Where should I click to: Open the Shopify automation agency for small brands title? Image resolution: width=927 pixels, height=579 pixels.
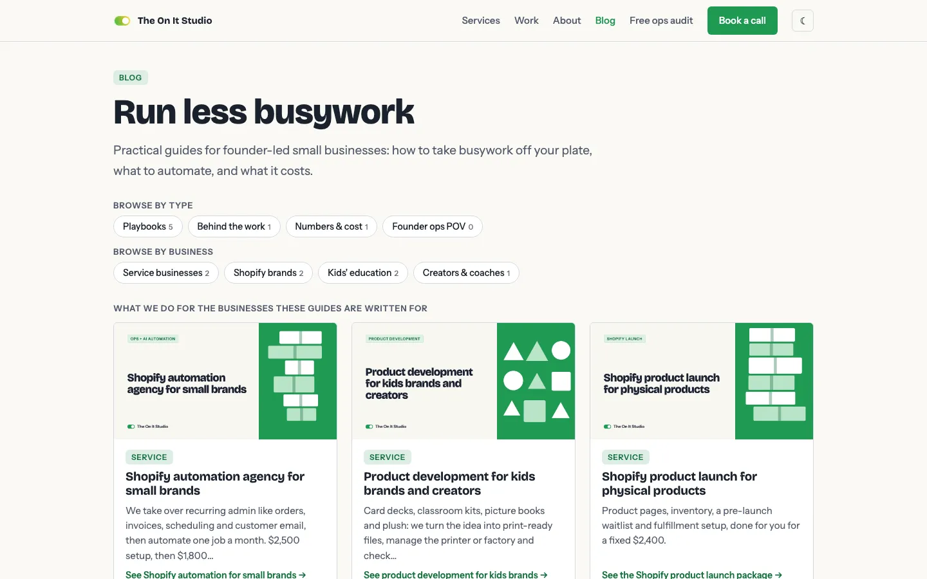coord(215,483)
